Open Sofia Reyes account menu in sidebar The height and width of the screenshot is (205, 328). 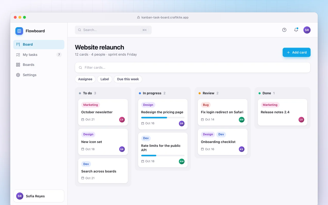[39, 196]
